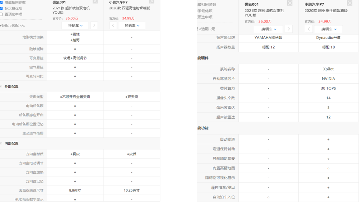This screenshot has height=202, width=359.
Task: Open 换辆车 dropdown for 小鹏汽车P7 above 地形模式切换
Action: [132, 25]
